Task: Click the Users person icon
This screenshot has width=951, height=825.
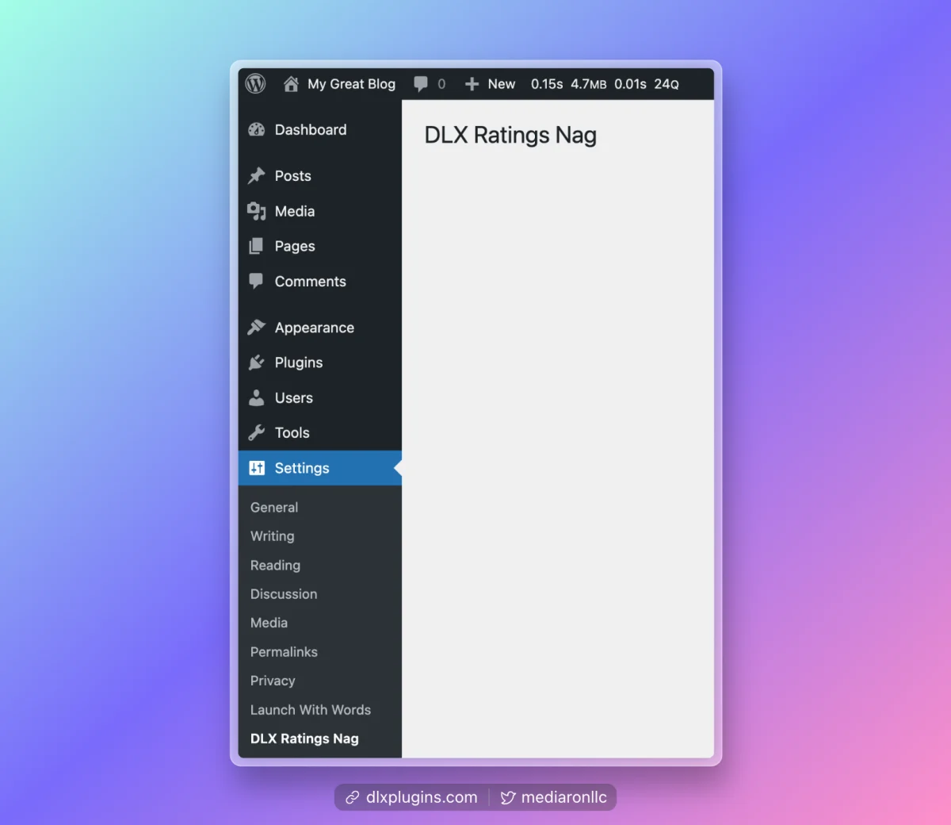Action: click(x=256, y=397)
